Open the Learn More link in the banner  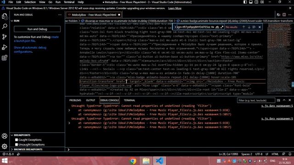pos(175,8)
